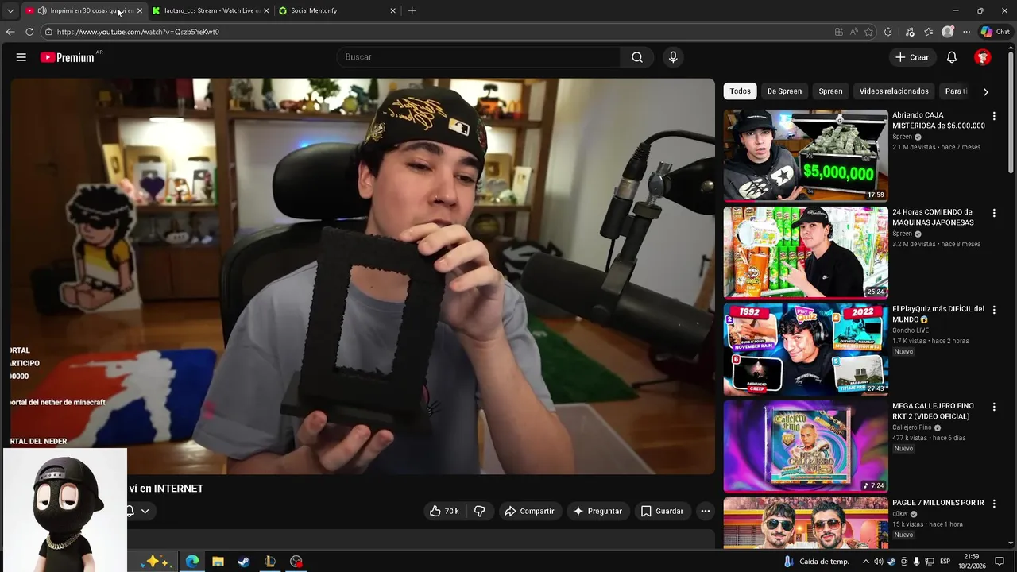Screen dimensions: 1017x572
Task: Select the Spreen filter chip
Action: pos(830,91)
